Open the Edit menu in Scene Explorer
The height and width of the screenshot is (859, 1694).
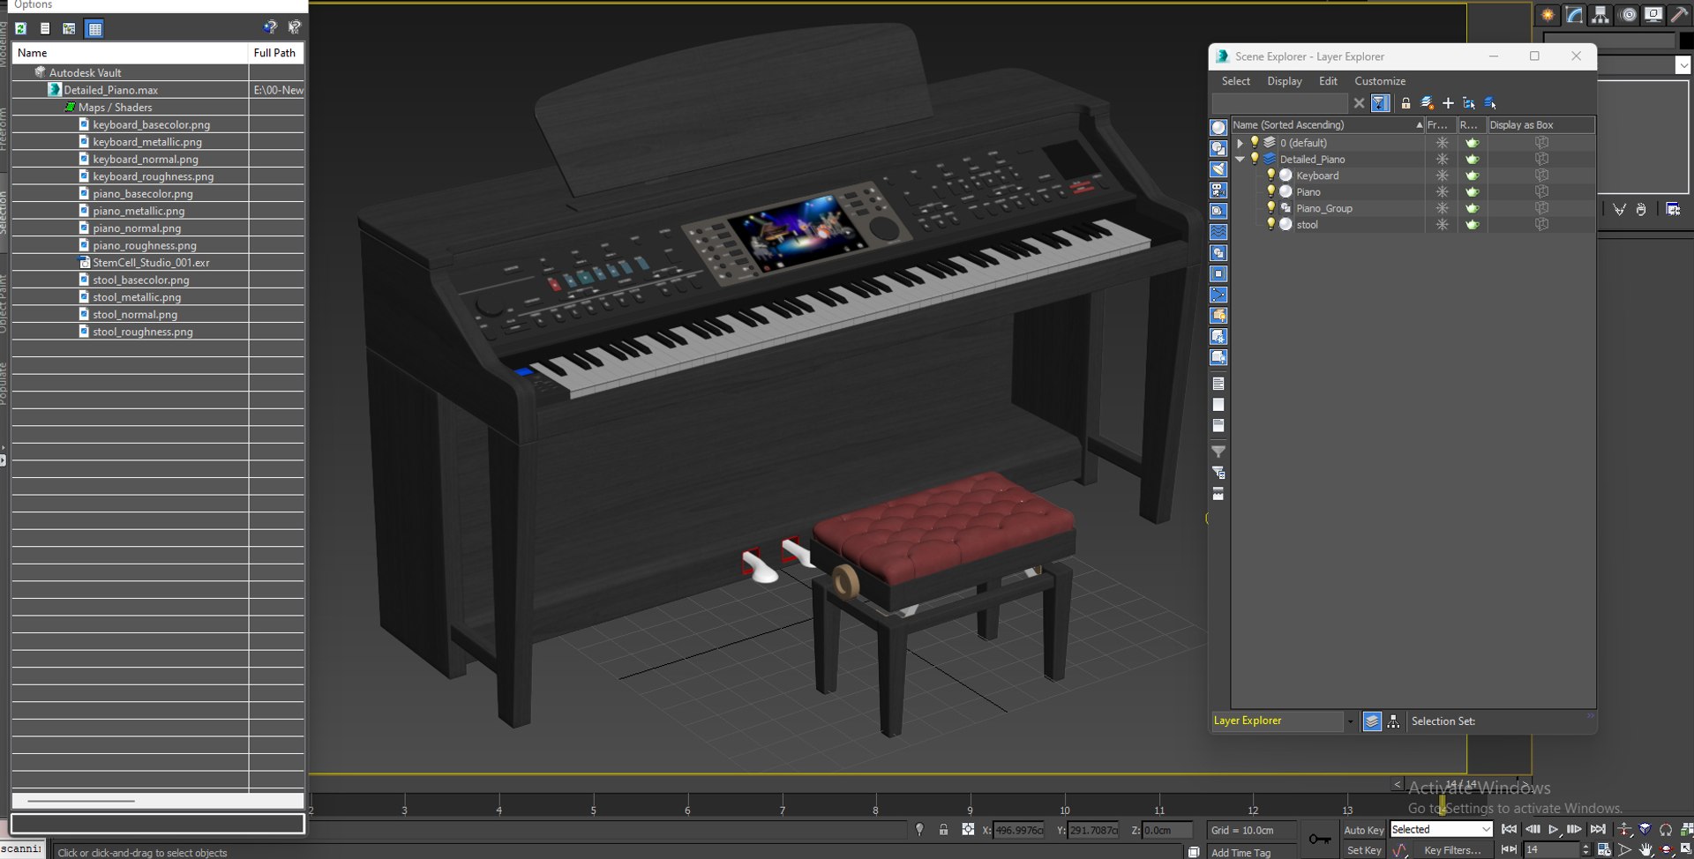[1328, 81]
